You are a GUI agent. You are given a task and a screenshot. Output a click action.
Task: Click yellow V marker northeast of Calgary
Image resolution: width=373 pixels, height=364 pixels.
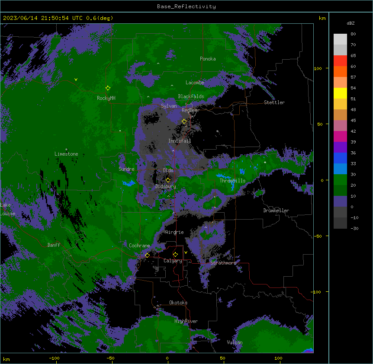(x=186, y=252)
